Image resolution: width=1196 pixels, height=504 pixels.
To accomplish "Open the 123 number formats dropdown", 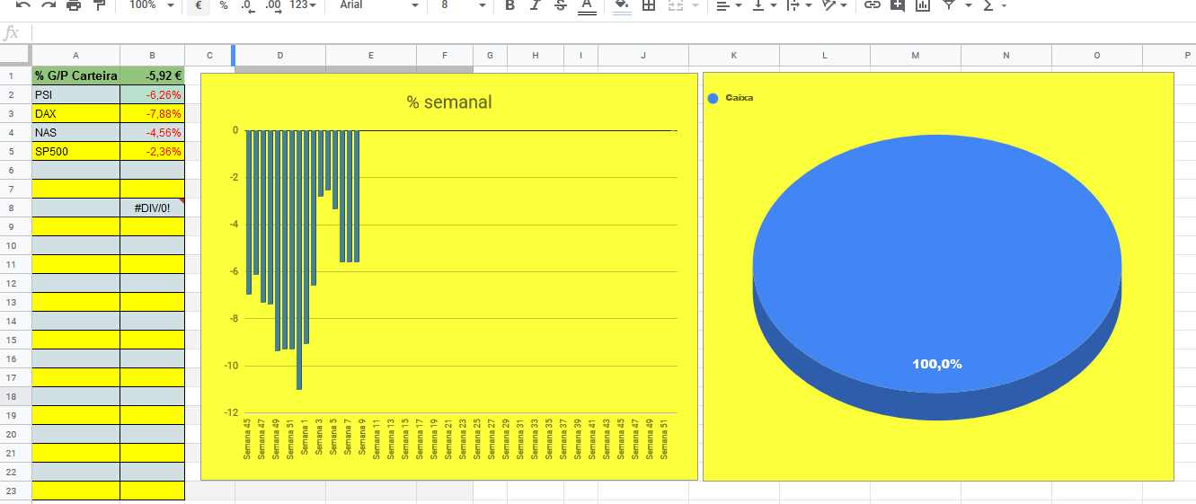I will click(x=303, y=5).
